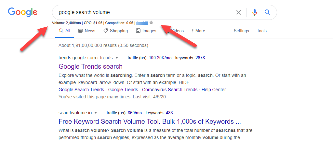Open the Help Center sitelink
The width and height of the screenshot is (333, 142).
point(214,90)
